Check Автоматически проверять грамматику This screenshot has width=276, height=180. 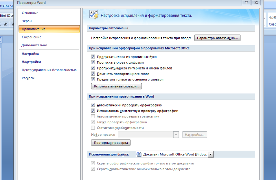click(x=93, y=116)
